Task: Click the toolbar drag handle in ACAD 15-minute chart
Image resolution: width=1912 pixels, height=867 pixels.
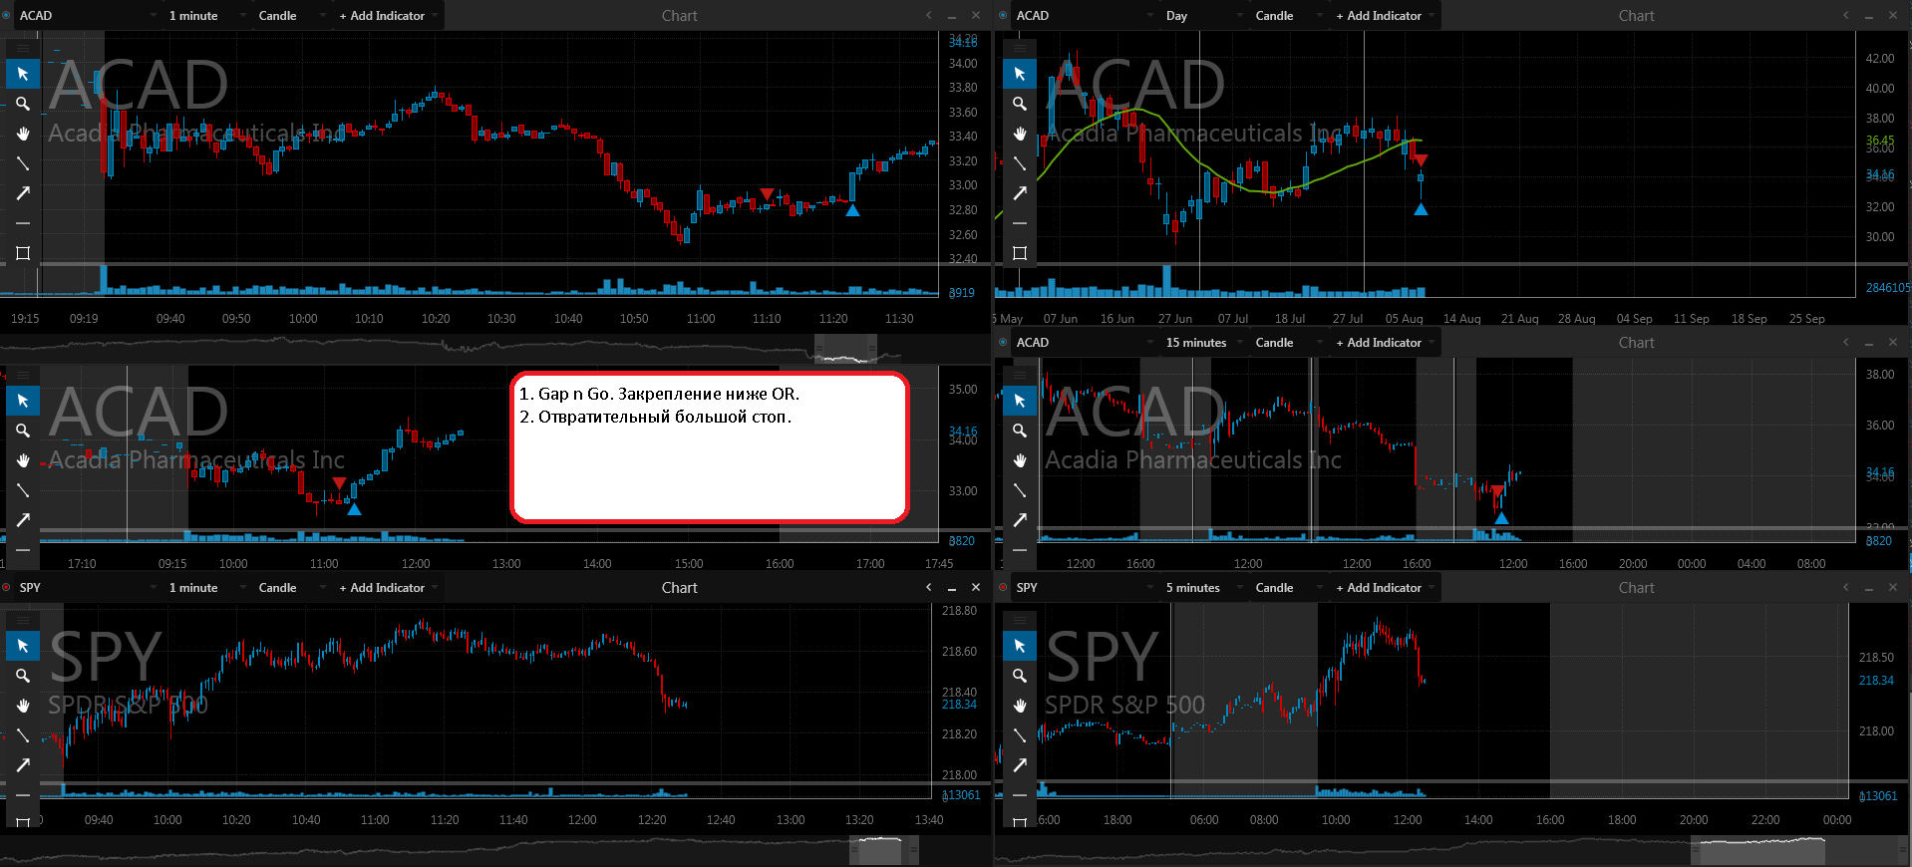Action: click(1019, 375)
